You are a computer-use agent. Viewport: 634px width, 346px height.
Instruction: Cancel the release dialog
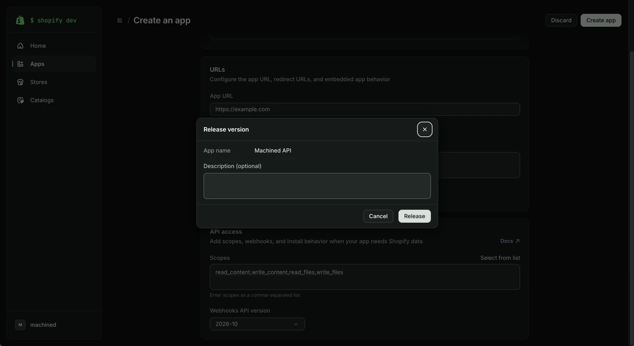click(378, 216)
